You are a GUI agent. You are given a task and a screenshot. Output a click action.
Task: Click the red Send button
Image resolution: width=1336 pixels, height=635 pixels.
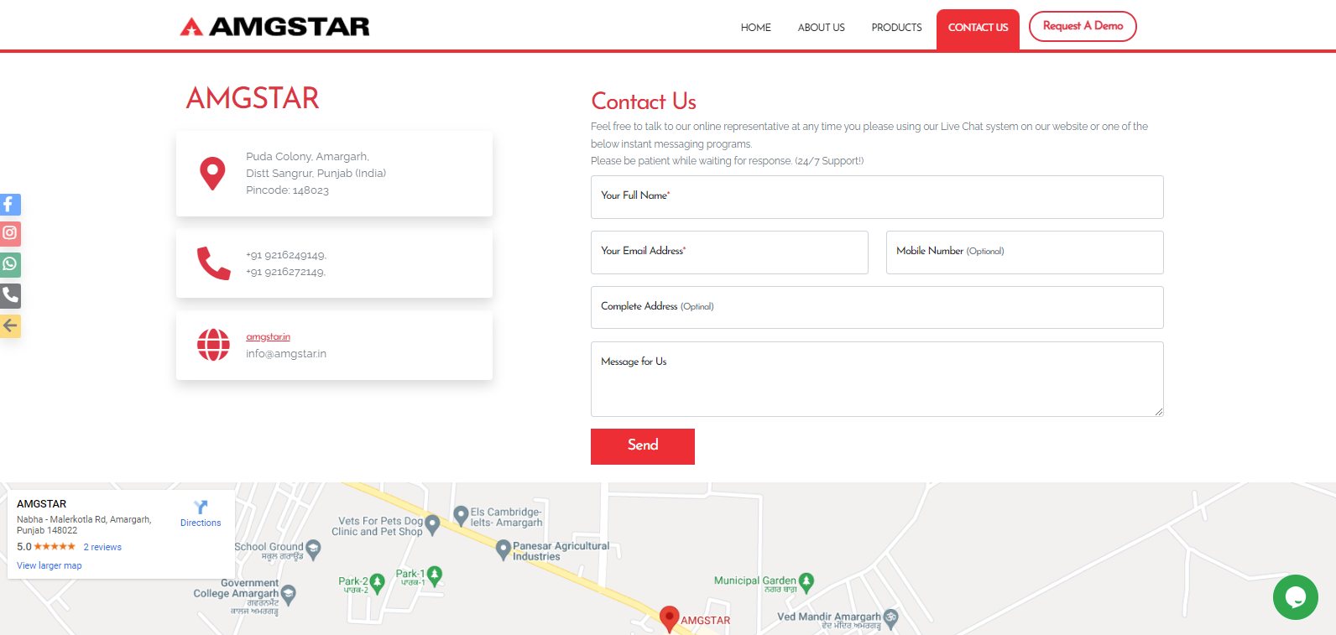643,446
